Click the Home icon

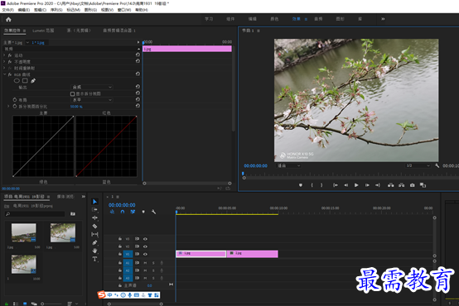pyautogui.click(x=8, y=20)
